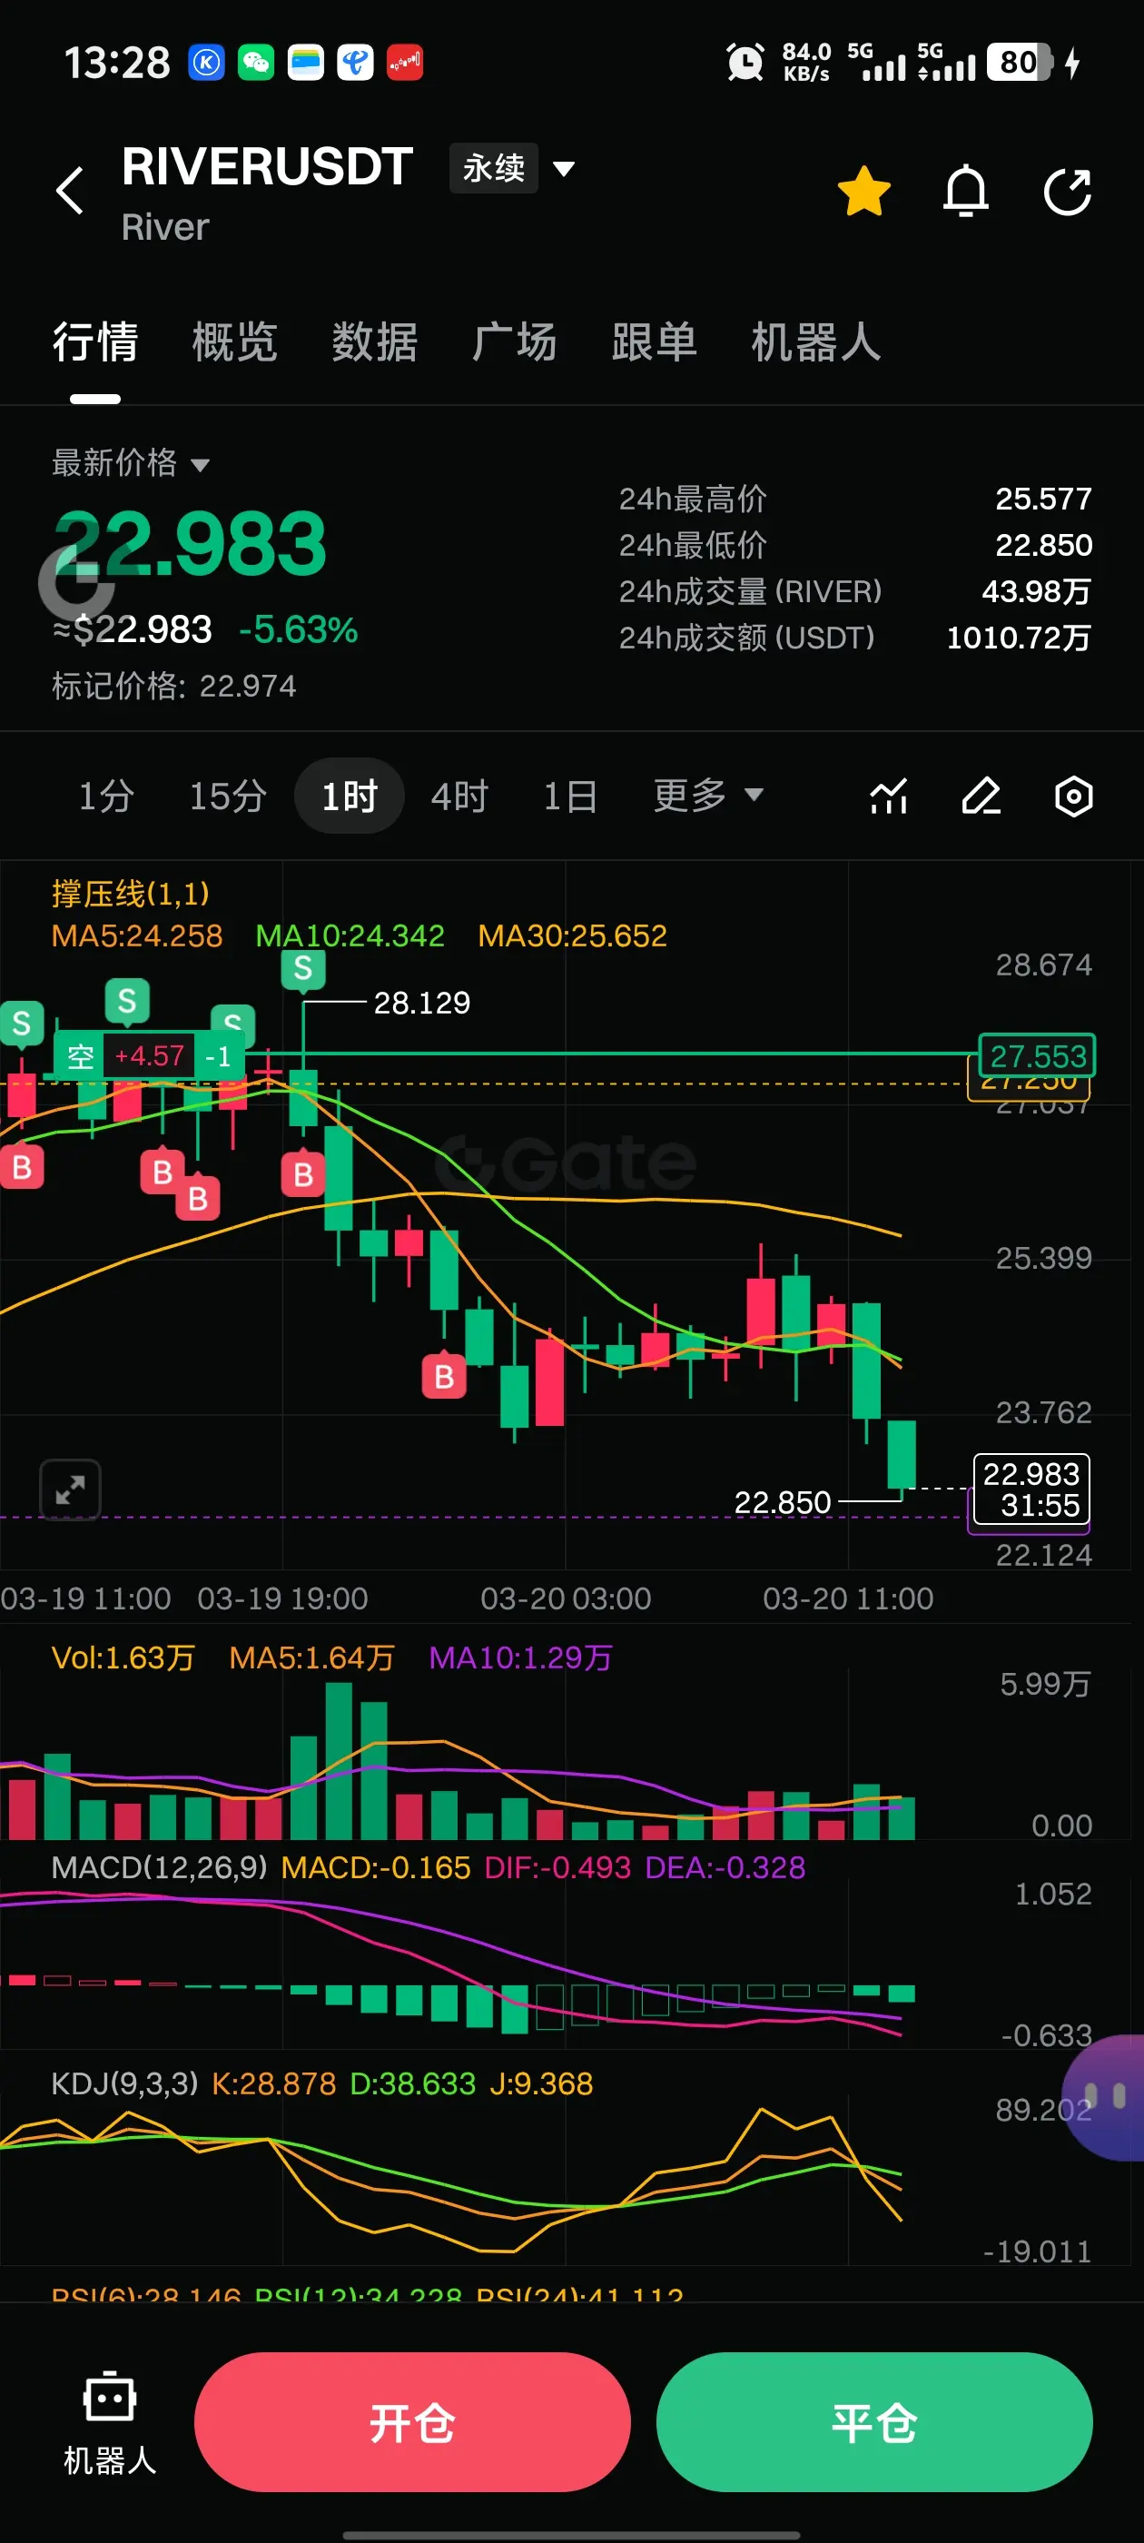Tap the B marker near 23.762 level
Viewport: 1144px width, 2543px height.
444,1375
